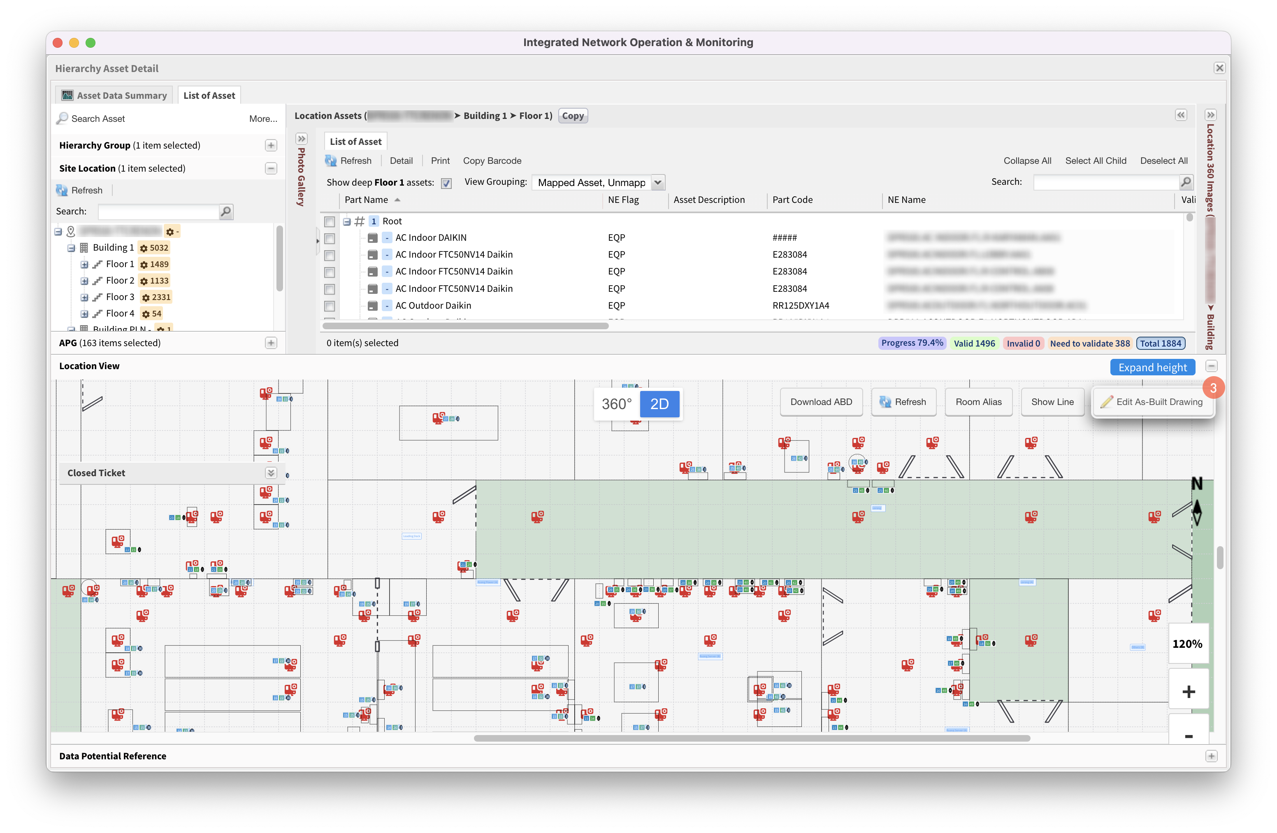
Task: Close the Hierarchy Asset Detail panel
Action: coord(1219,68)
